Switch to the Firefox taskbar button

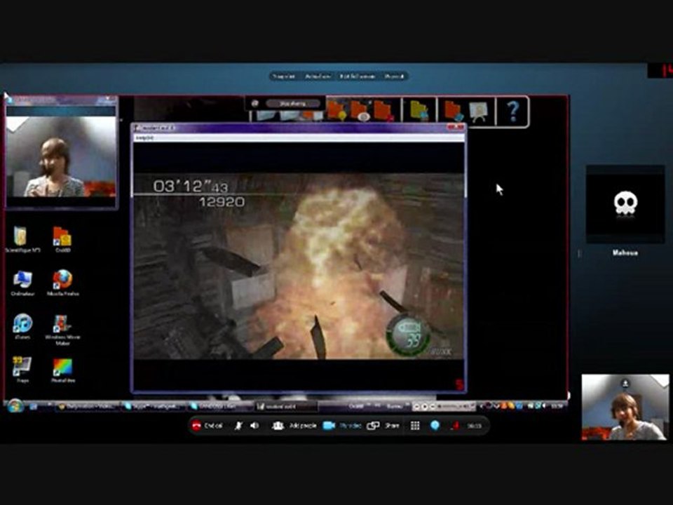coord(88,406)
